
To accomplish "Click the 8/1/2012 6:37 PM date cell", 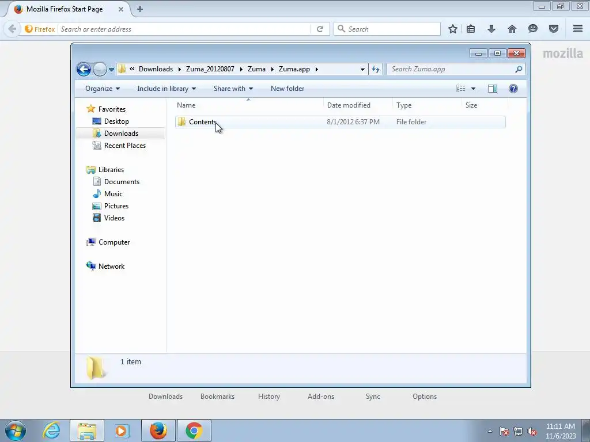I will click(x=353, y=122).
